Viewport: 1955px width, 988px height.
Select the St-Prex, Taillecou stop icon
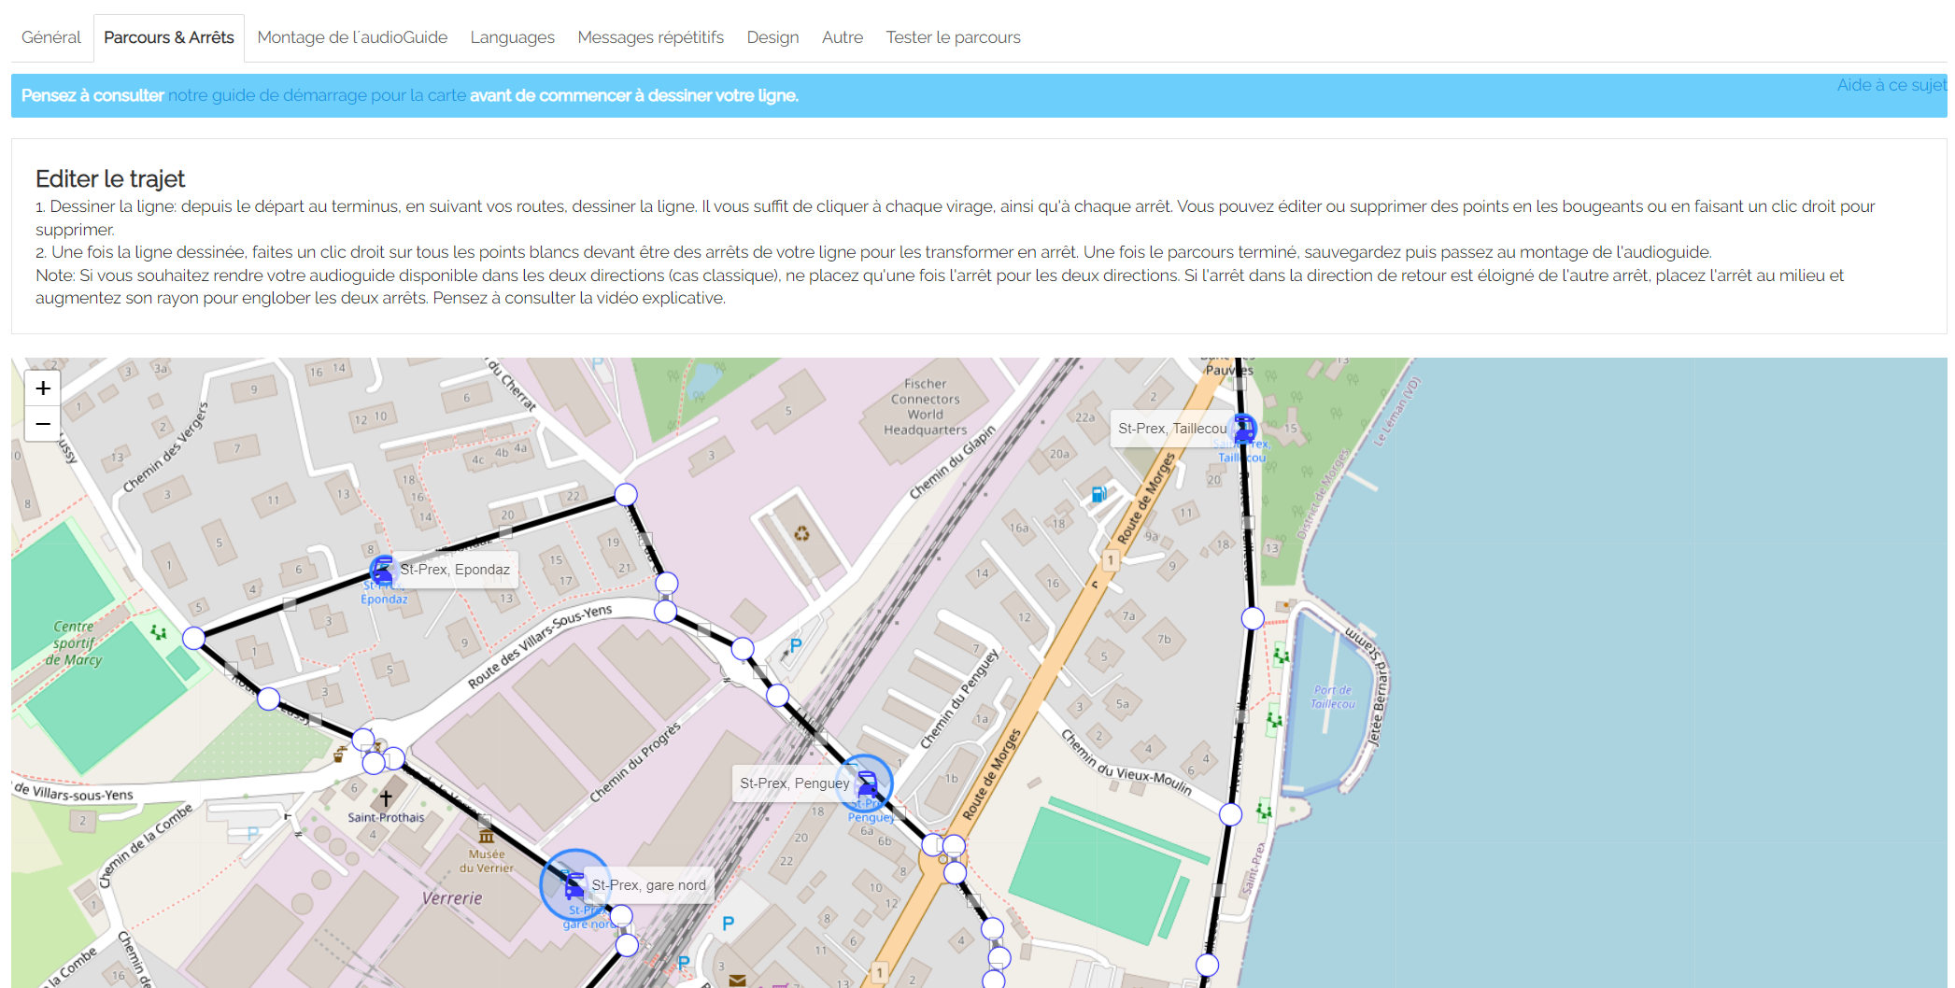click(x=1244, y=429)
